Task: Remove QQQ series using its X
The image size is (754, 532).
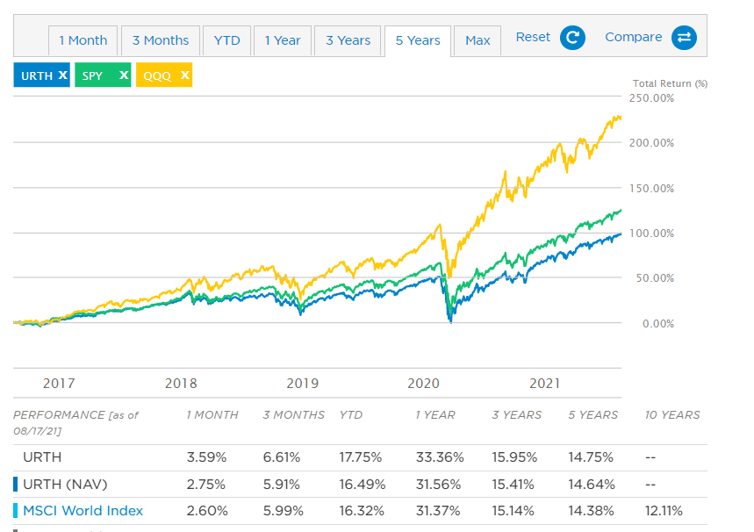Action: click(184, 75)
